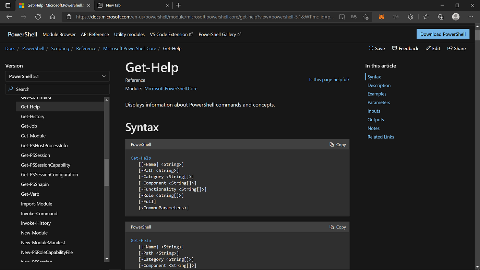Viewport: 480px width, 270px height.
Task: Open the browser Collections icon
Action: point(441,16)
